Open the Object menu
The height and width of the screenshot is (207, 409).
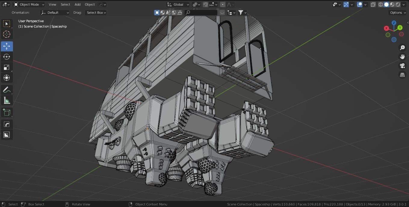tap(90, 4)
